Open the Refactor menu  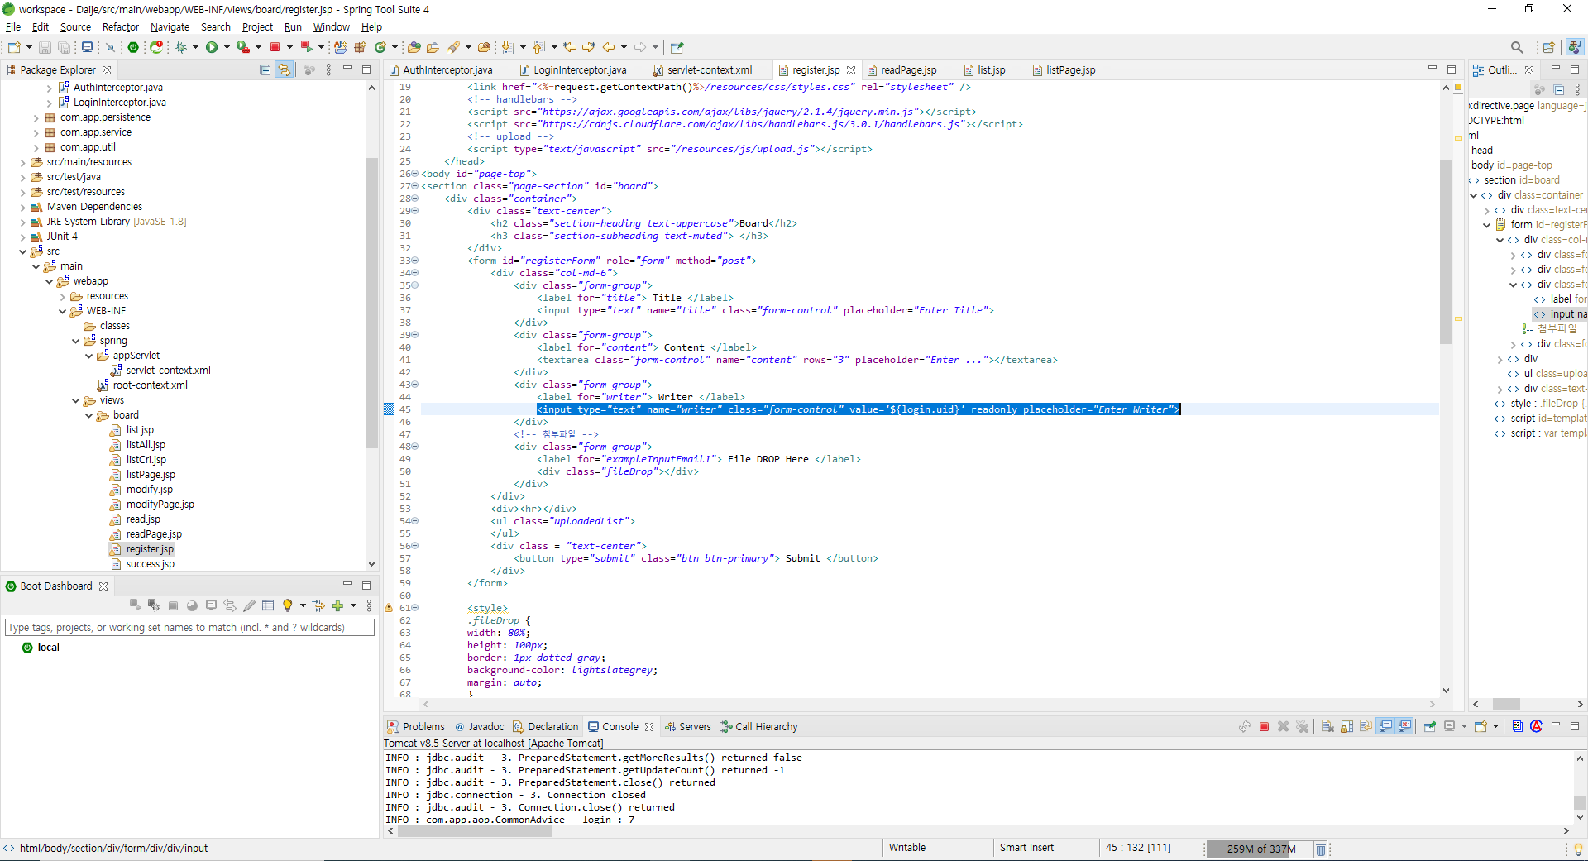click(x=121, y=27)
